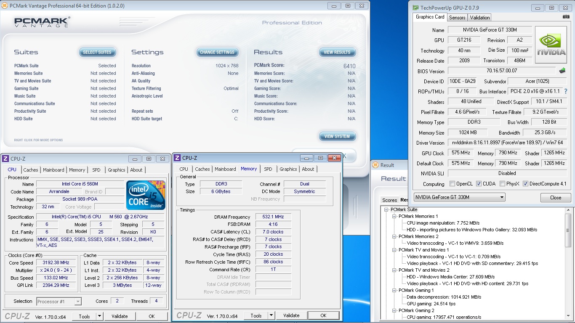Collapse the PCMark Gaming 1 node
The width and height of the screenshot is (575, 323).
coord(394,290)
